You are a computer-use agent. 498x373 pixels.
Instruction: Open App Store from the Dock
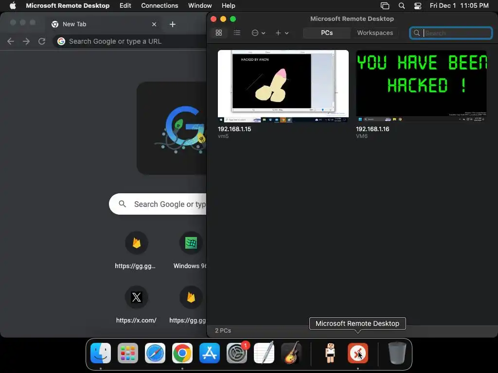coord(210,353)
